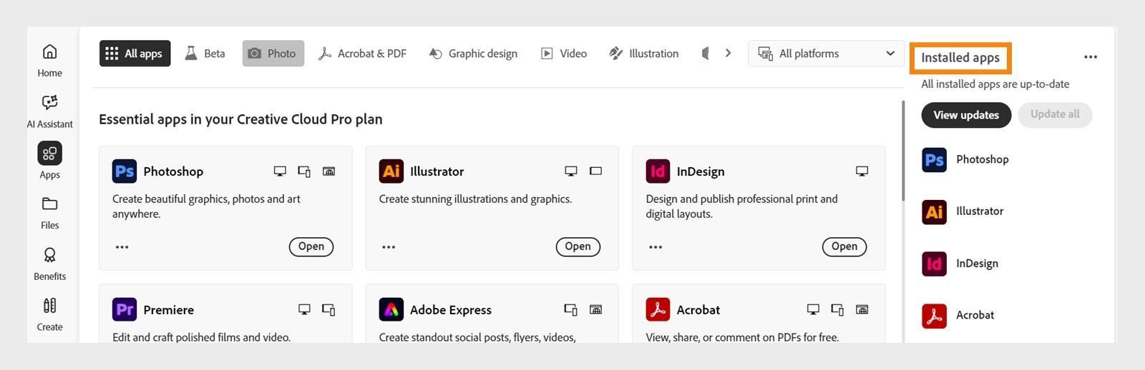Viewport: 1145px width, 370px height.
Task: Open more options on Illustrator card
Action: (389, 247)
